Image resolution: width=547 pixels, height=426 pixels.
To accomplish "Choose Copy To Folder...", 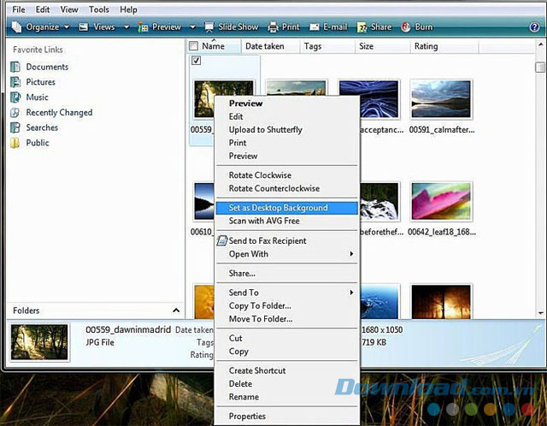I will tap(287, 306).
